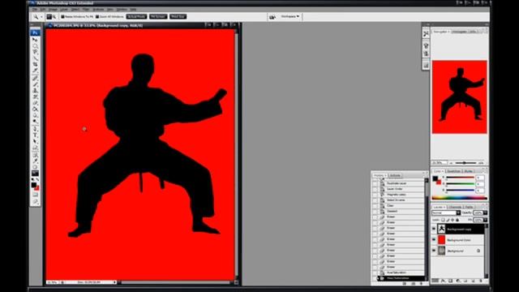Screen dimensions: 519x292
Task: Hide the Background copy layer
Action: click(434, 229)
